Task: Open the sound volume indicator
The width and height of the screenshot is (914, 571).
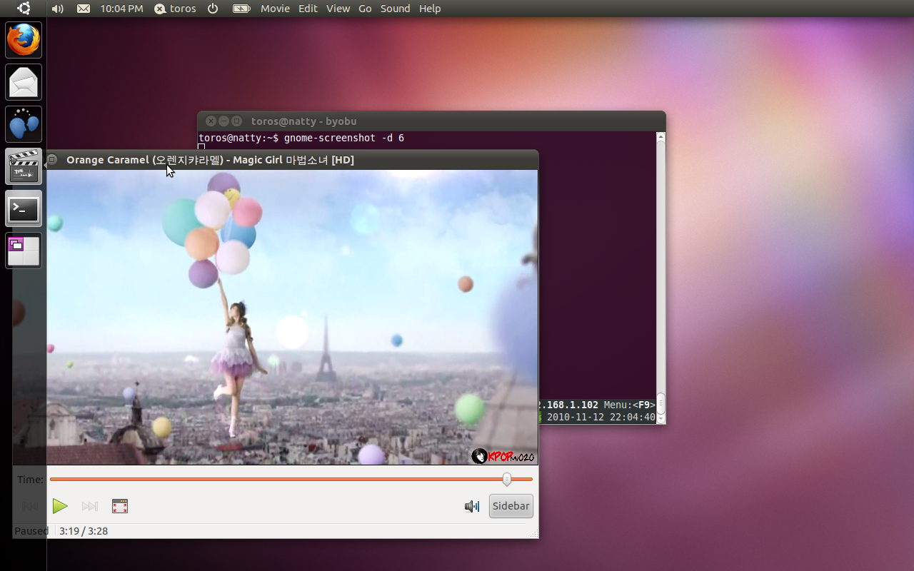Action: (58, 9)
